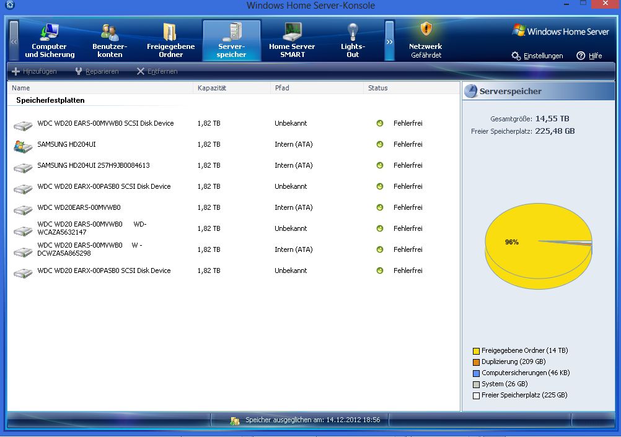
Task: Click drive icon of the WD-WCAZA5632147 disk
Action: click(23, 230)
